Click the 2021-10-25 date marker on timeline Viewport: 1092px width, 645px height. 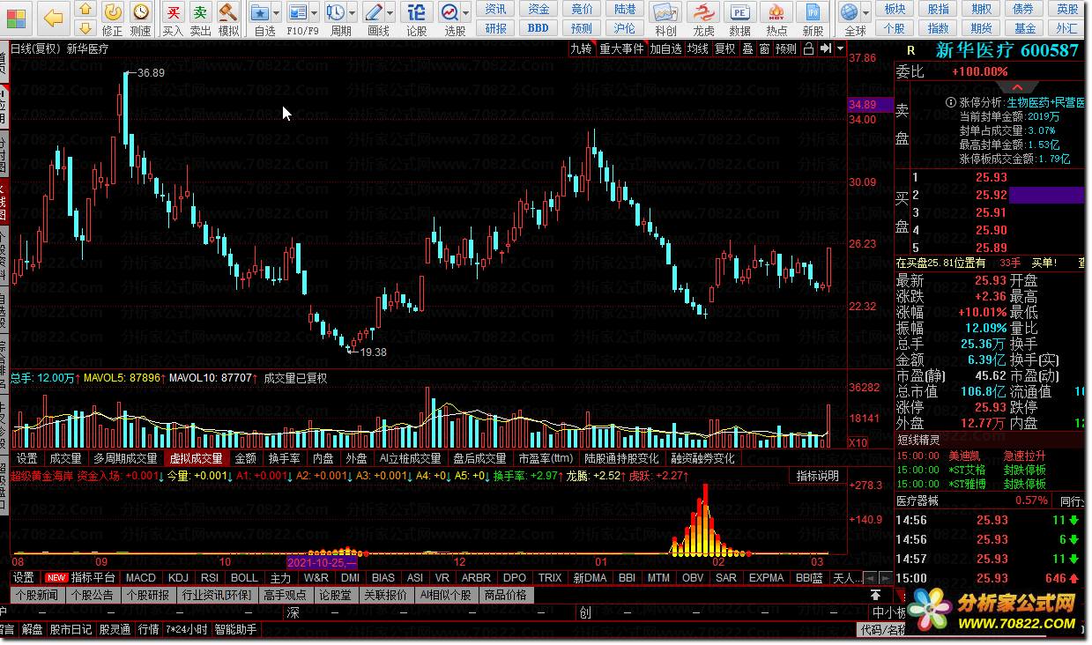coord(322,561)
